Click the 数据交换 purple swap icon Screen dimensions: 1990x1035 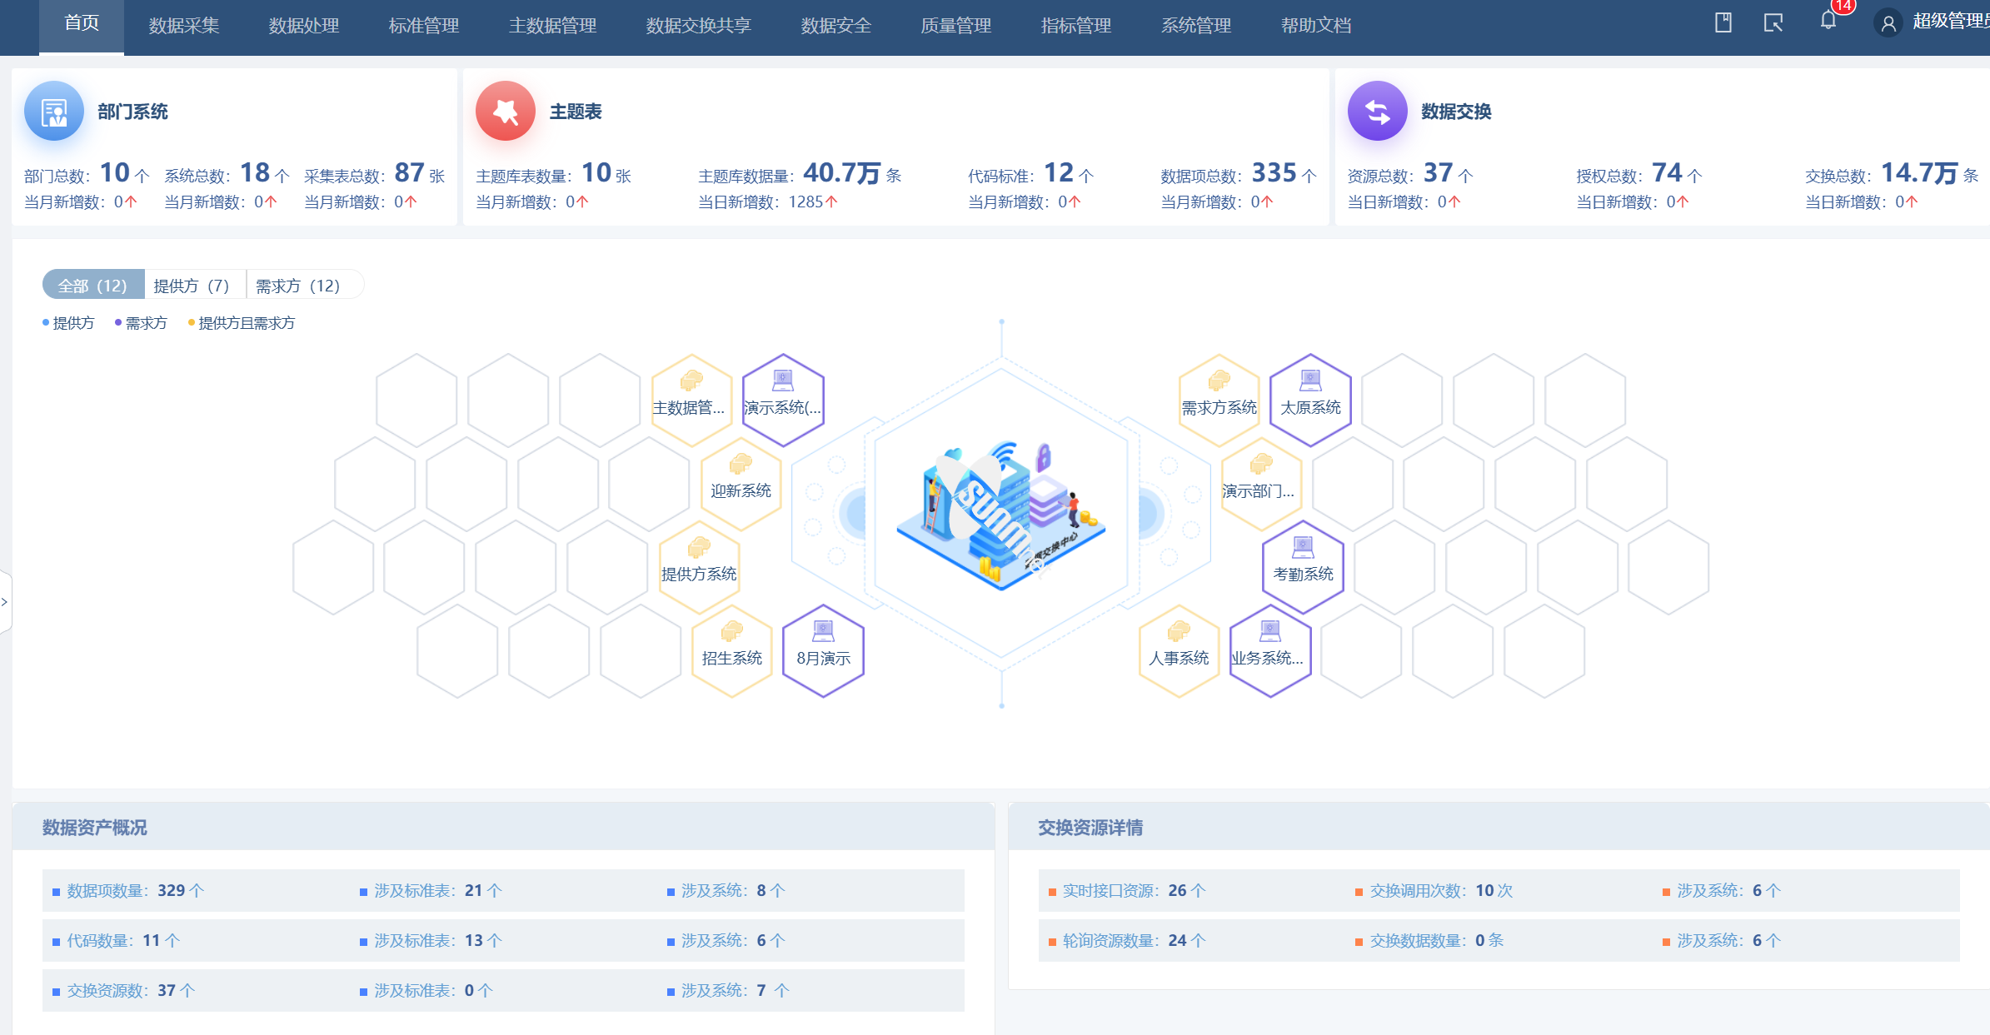coord(1377,111)
